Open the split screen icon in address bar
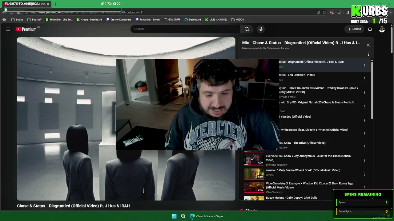Image resolution: width=394 pixels, height=221 pixels. tap(318, 12)
